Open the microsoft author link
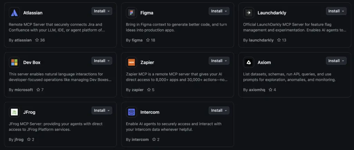 24,90
